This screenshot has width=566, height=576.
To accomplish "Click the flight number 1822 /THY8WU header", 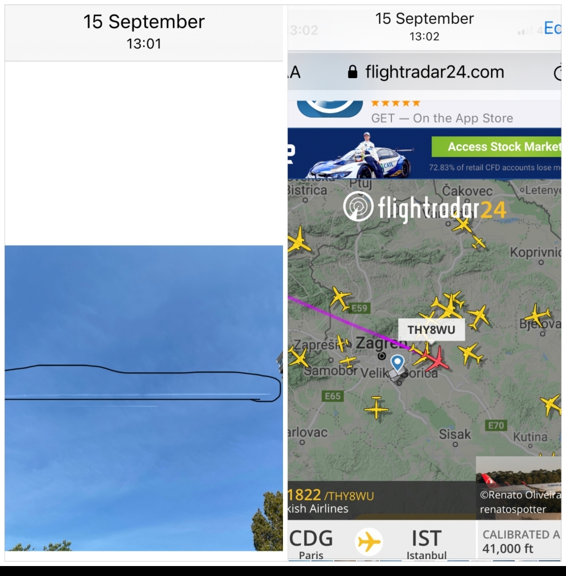I will pos(331,495).
